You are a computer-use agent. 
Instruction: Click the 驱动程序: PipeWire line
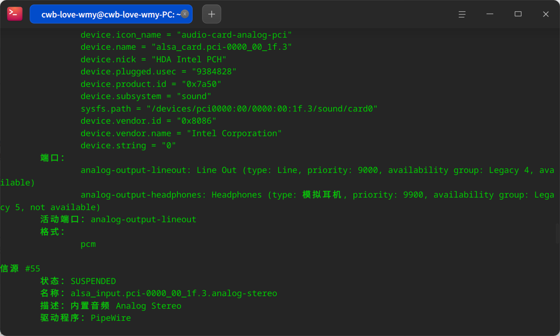(x=86, y=318)
